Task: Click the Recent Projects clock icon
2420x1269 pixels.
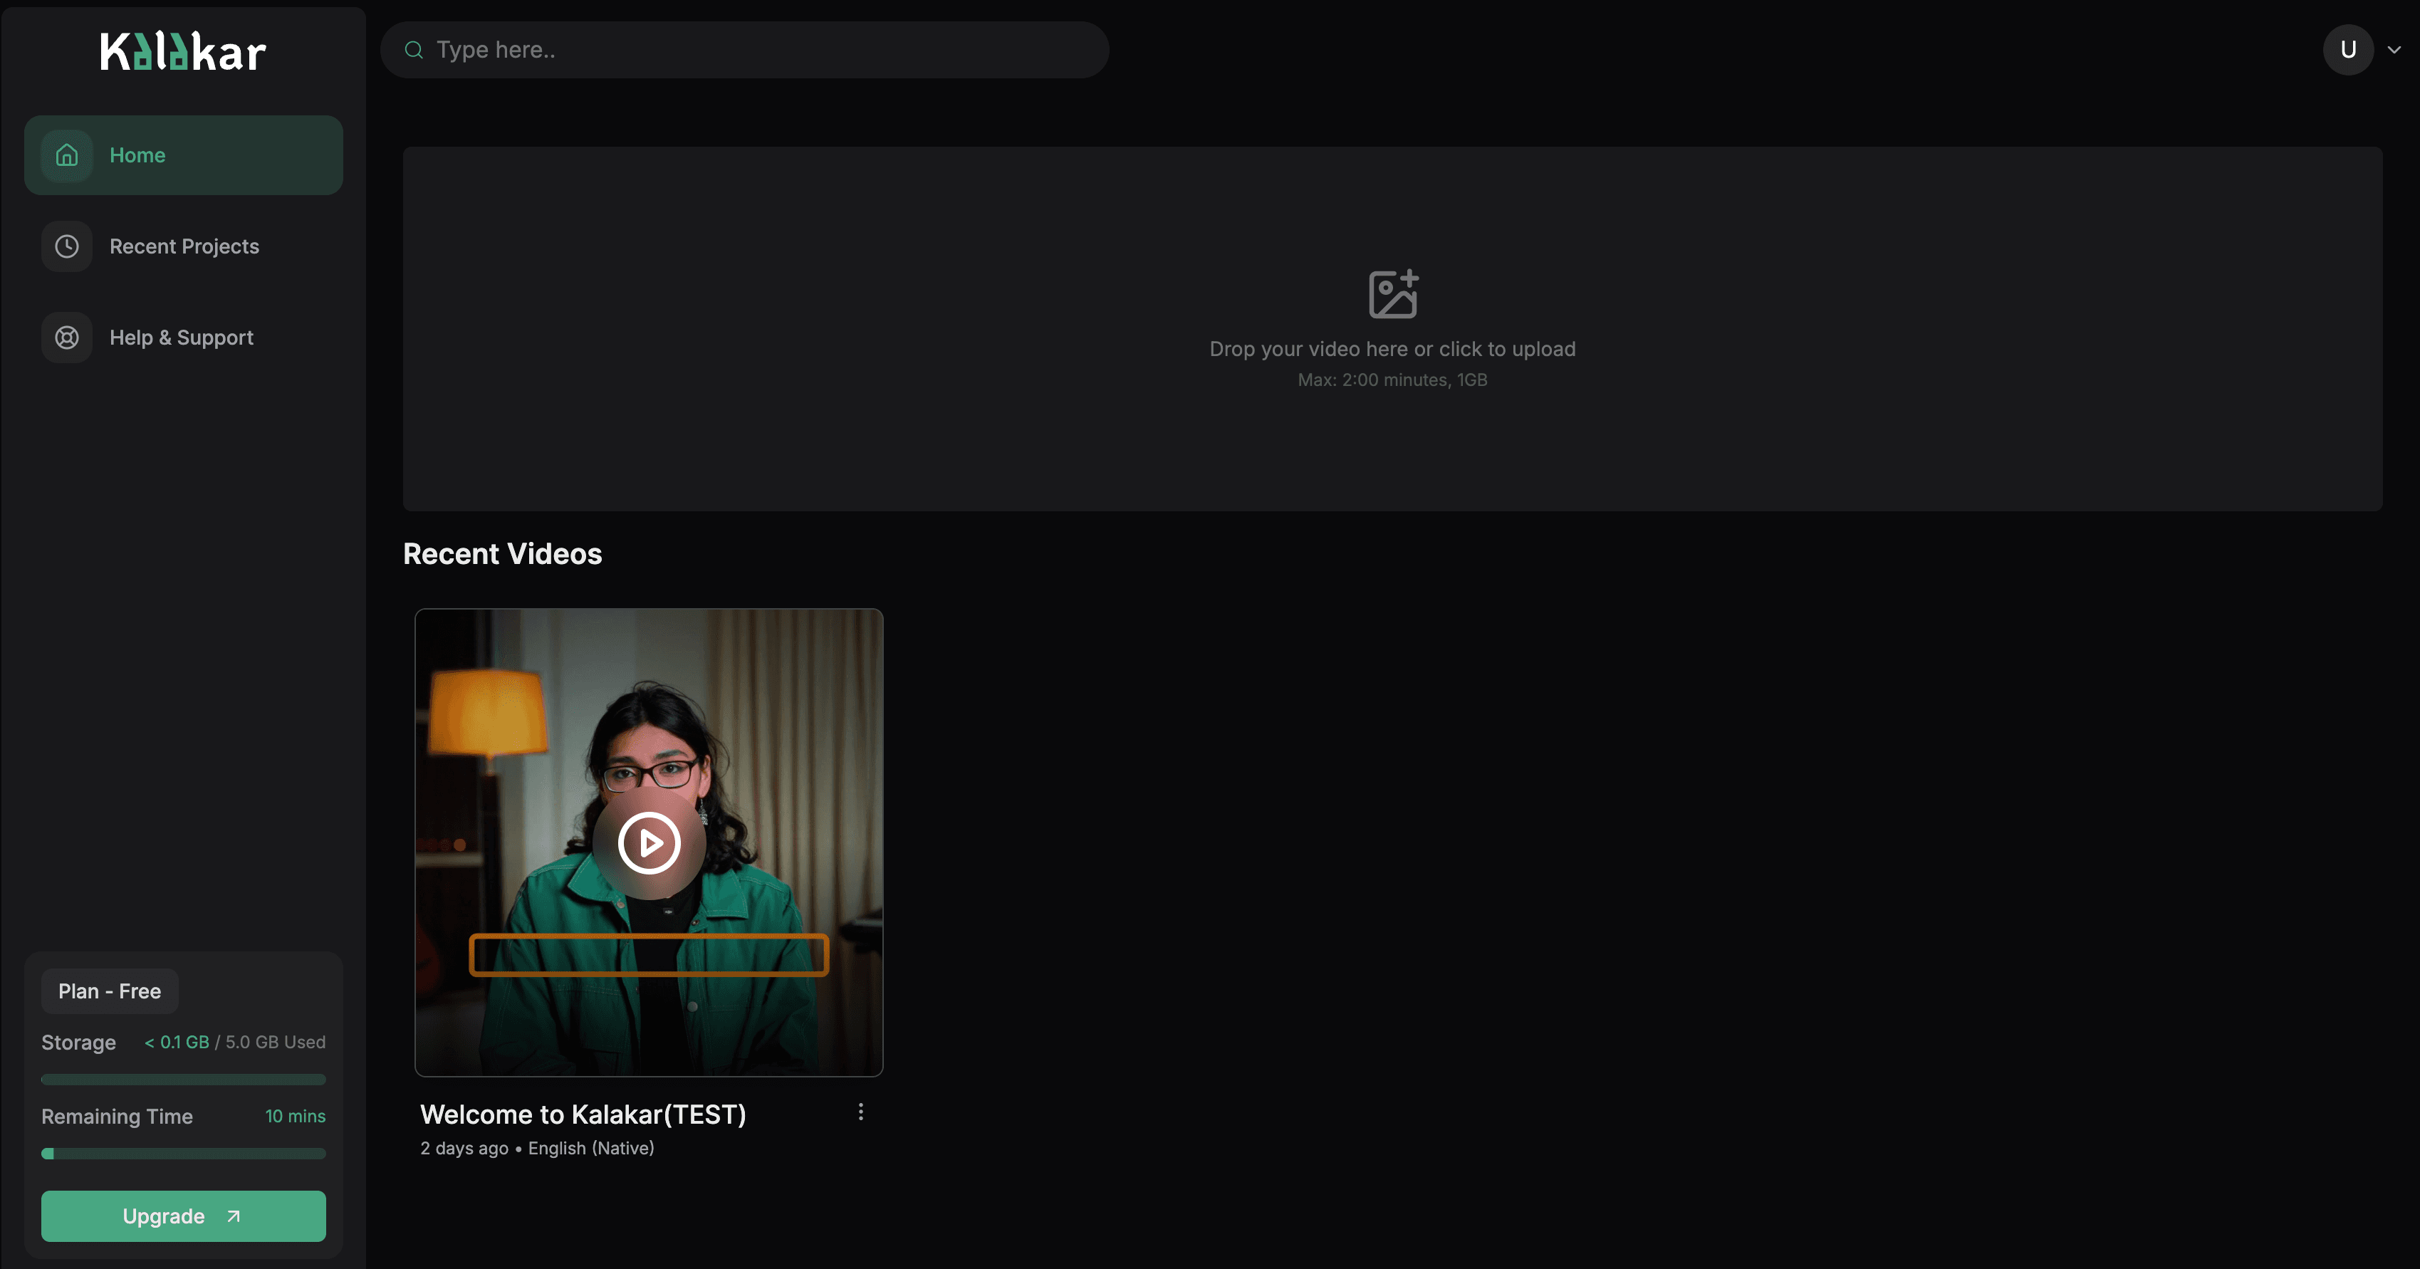Action: [67, 246]
